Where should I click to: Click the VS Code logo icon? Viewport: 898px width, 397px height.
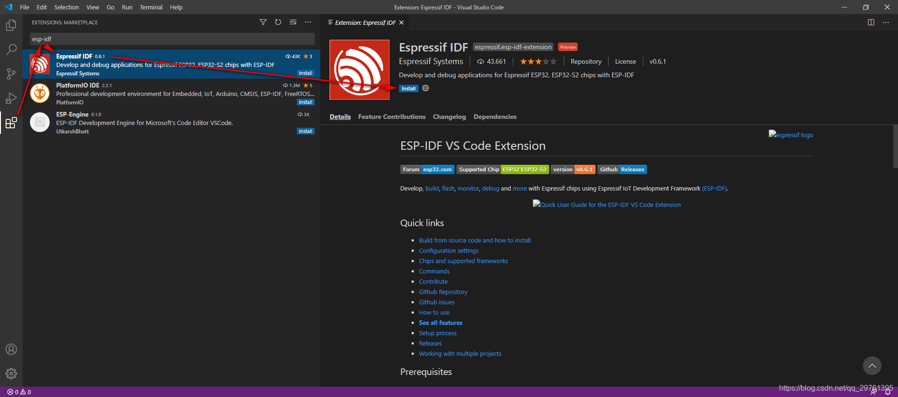(8, 7)
